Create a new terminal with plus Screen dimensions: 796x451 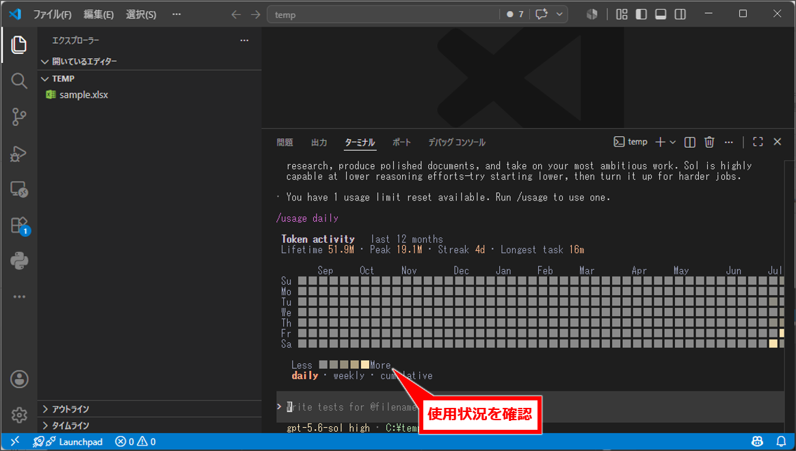tap(660, 142)
